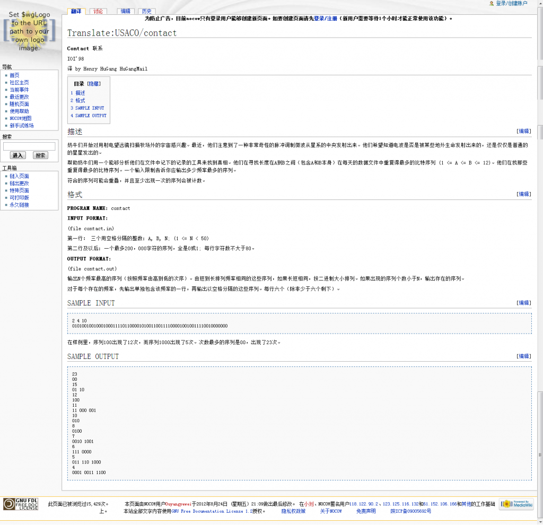Viewport: 543px width, 525px height.
Task: Click the GNU FDL license icon
Action: [x=20, y=504]
